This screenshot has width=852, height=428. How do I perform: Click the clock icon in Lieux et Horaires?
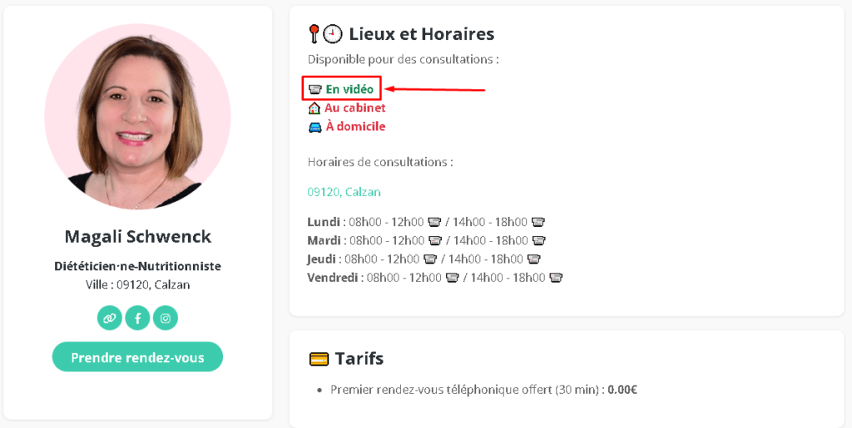(x=333, y=34)
